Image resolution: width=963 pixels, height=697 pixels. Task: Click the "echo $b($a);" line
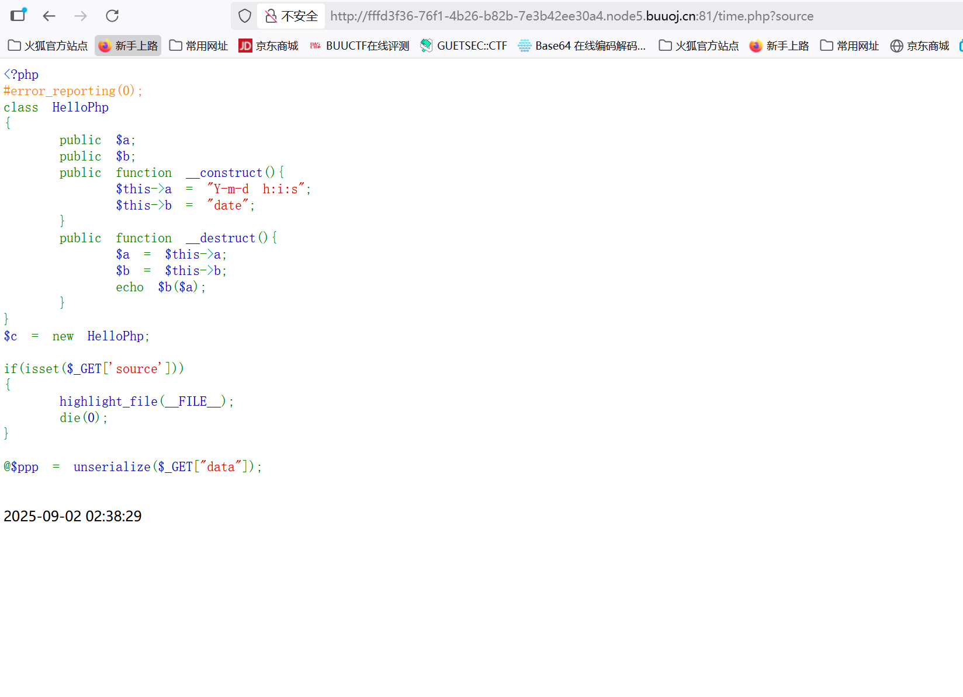pos(161,287)
